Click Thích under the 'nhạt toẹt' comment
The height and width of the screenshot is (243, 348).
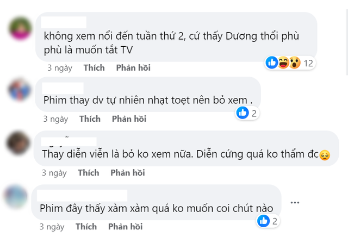90,119
